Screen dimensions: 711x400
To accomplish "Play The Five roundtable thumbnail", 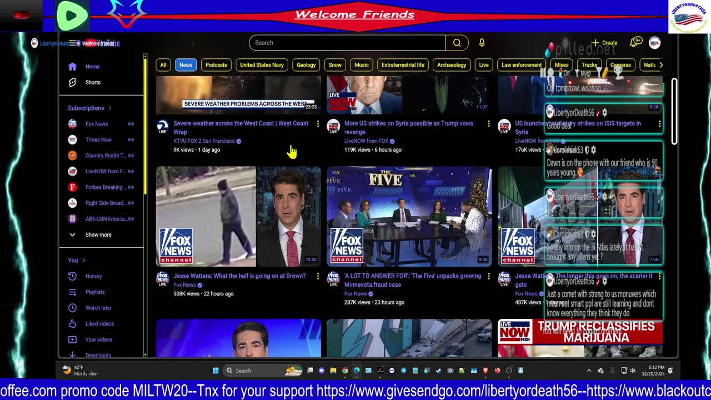I will click(409, 217).
